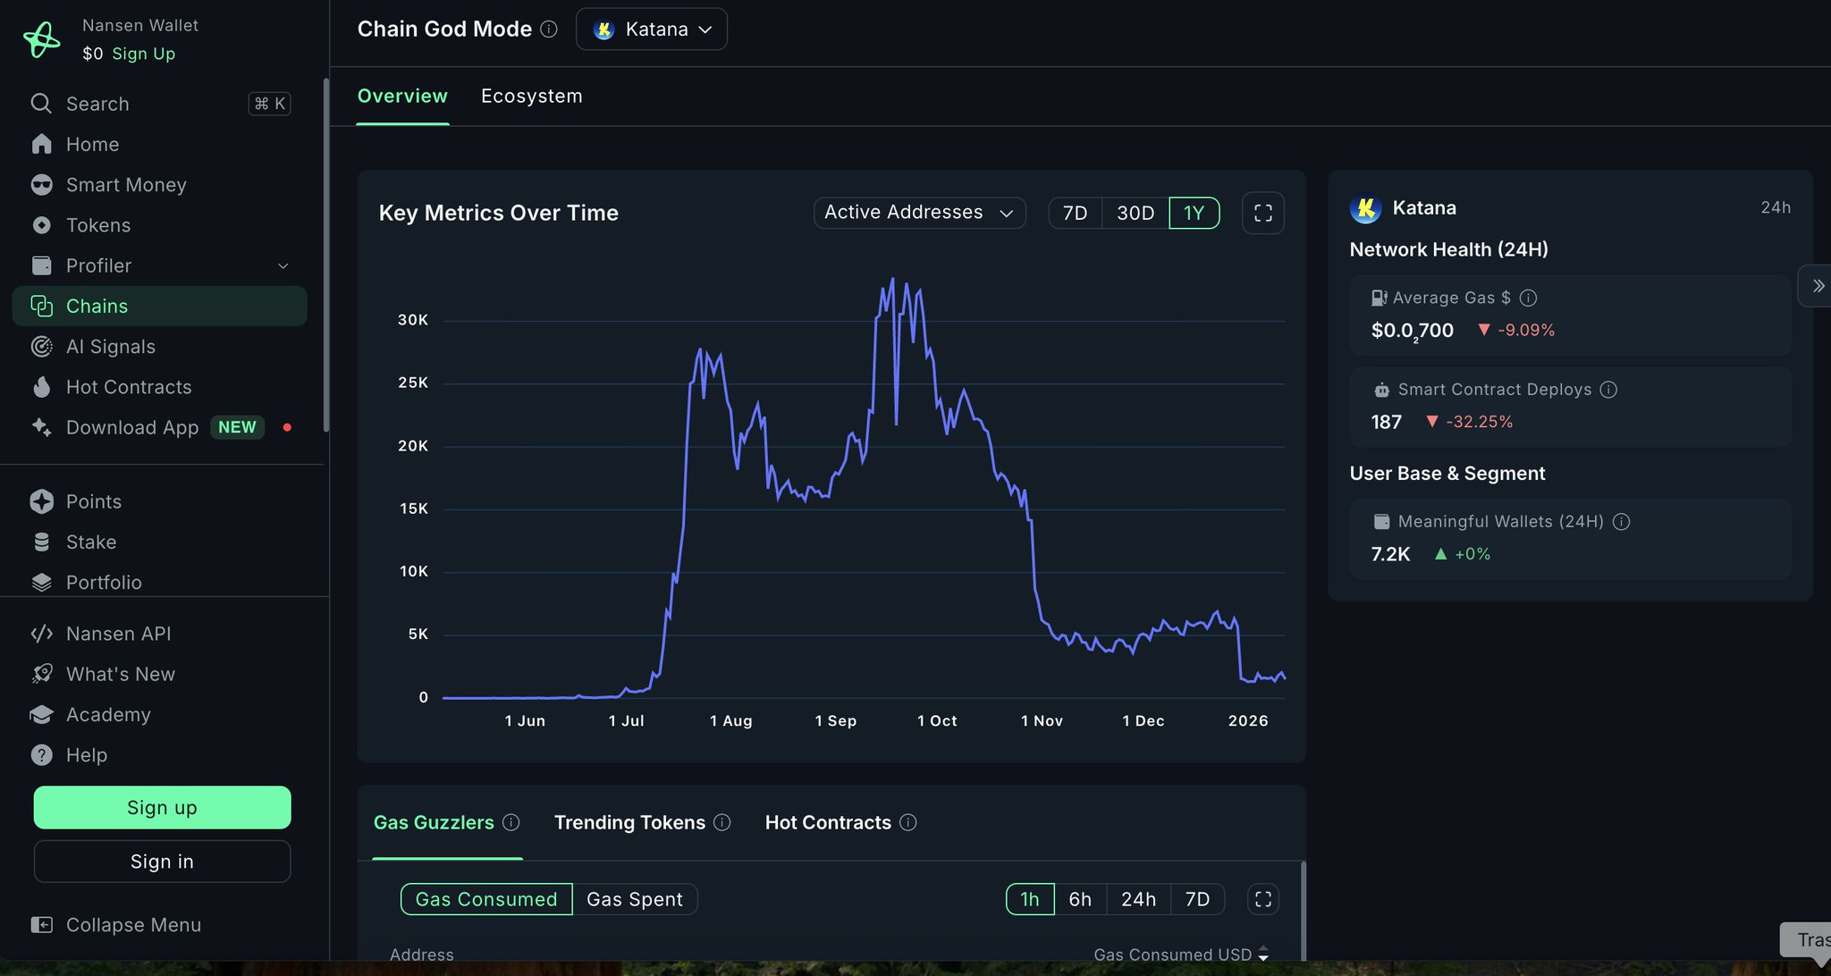Screen dimensions: 1831x976
Task: Switch chart range to 30D
Action: (1135, 213)
